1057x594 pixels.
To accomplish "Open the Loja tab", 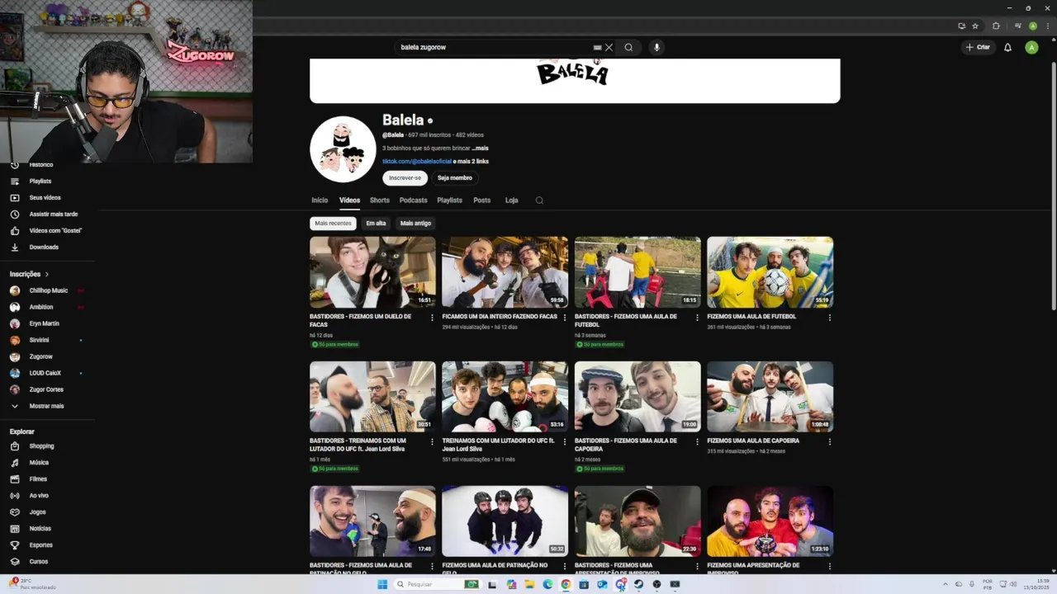I will (512, 200).
